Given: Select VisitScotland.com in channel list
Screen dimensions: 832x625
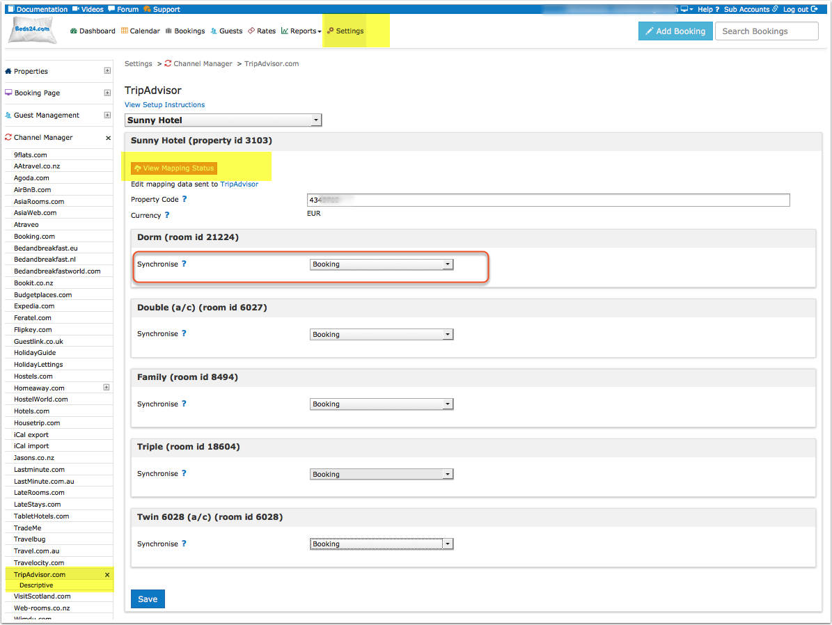Looking at the screenshot, I should click(x=42, y=596).
